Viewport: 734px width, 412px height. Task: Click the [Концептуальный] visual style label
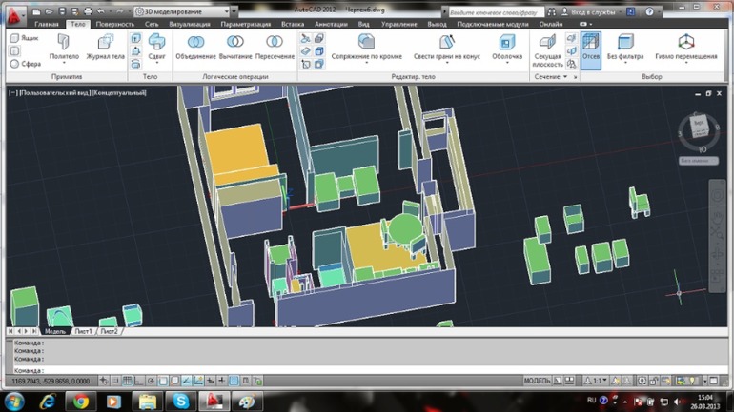tap(119, 93)
